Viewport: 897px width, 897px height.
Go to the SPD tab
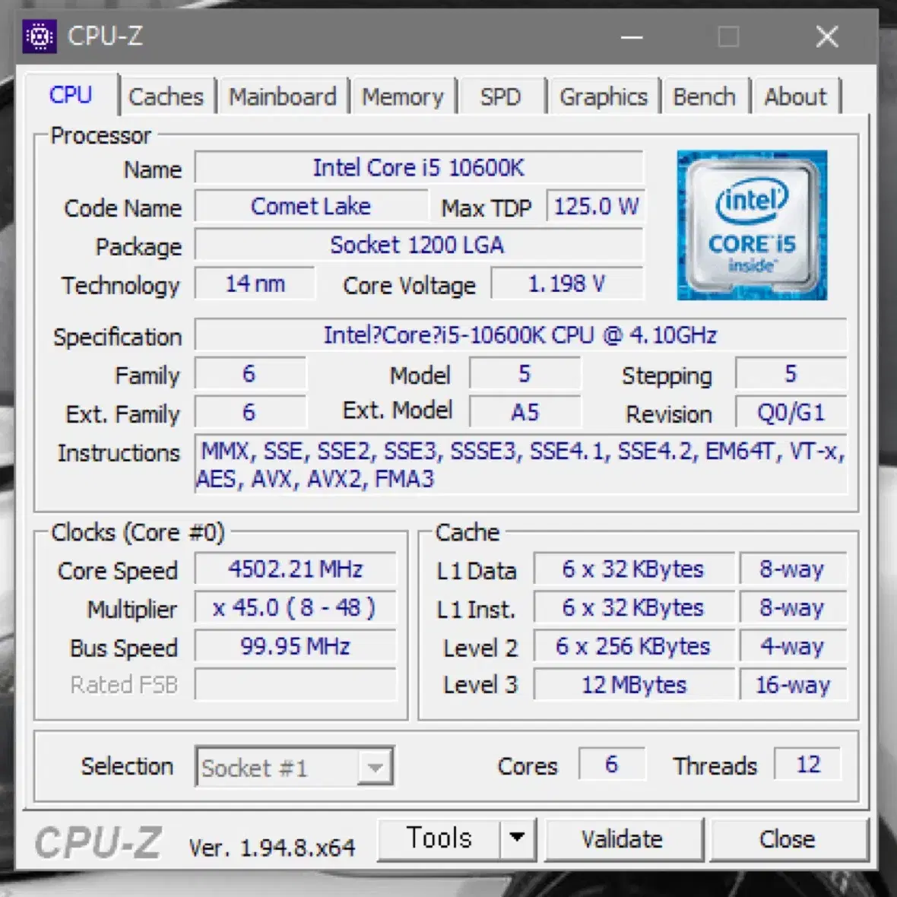click(x=500, y=97)
